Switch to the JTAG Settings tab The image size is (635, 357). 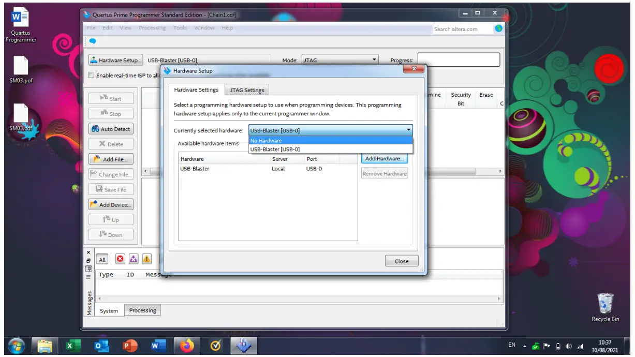[247, 90]
